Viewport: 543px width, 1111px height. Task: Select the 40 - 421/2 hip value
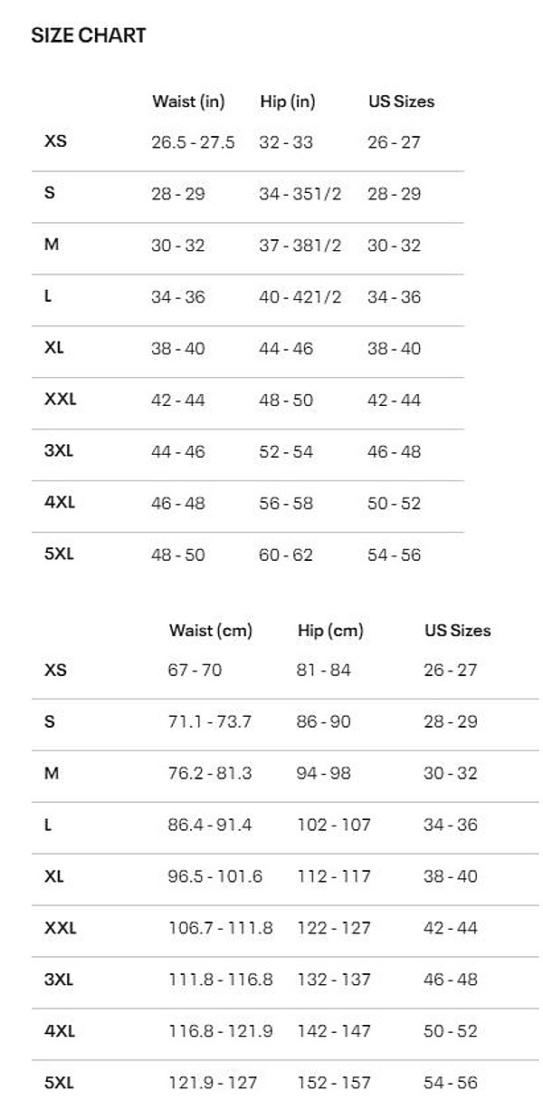click(300, 297)
